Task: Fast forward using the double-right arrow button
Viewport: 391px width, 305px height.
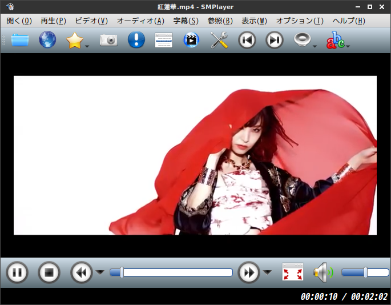Action: pos(249,272)
